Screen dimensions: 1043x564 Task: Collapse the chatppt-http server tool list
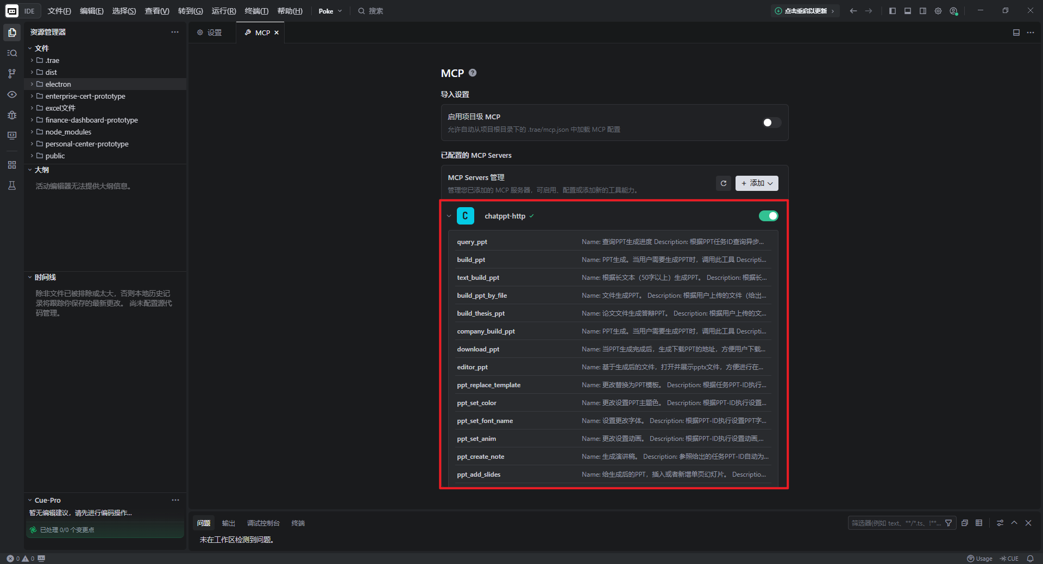pos(449,216)
